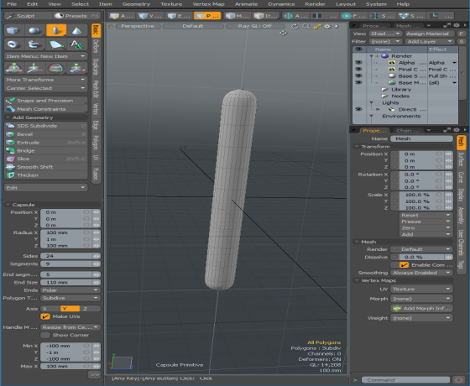Open the Ends Polar dropdown
Image resolution: width=470 pixels, height=386 pixels.
coord(70,290)
